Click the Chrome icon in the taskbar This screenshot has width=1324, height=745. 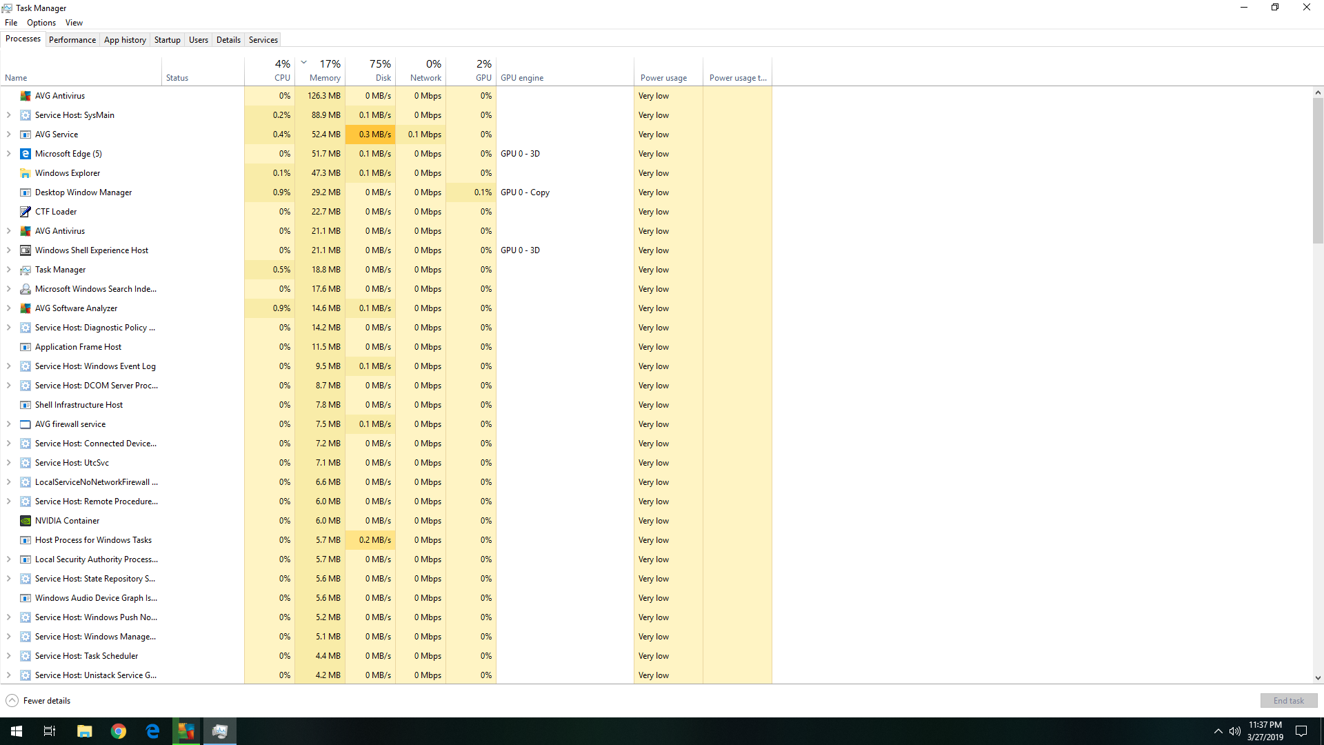coord(118,731)
